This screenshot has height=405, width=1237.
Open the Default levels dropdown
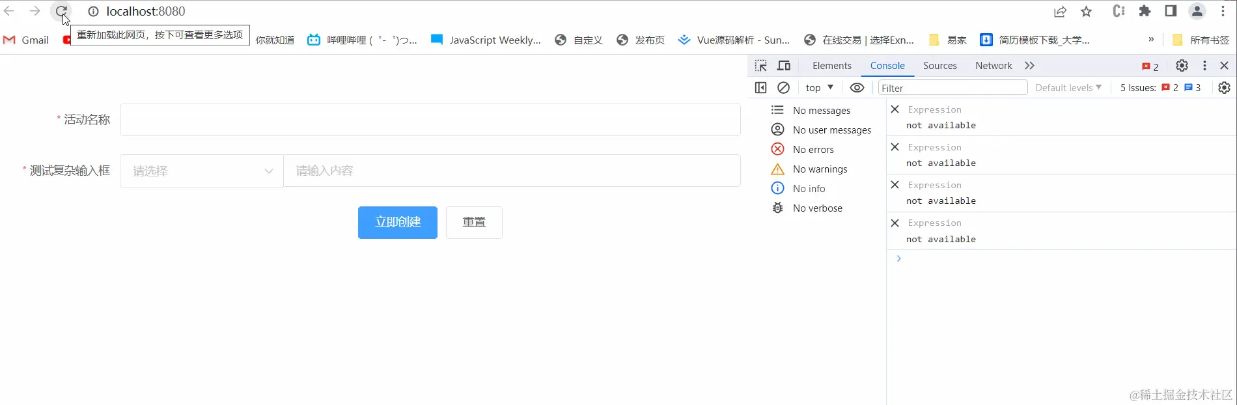(1068, 88)
